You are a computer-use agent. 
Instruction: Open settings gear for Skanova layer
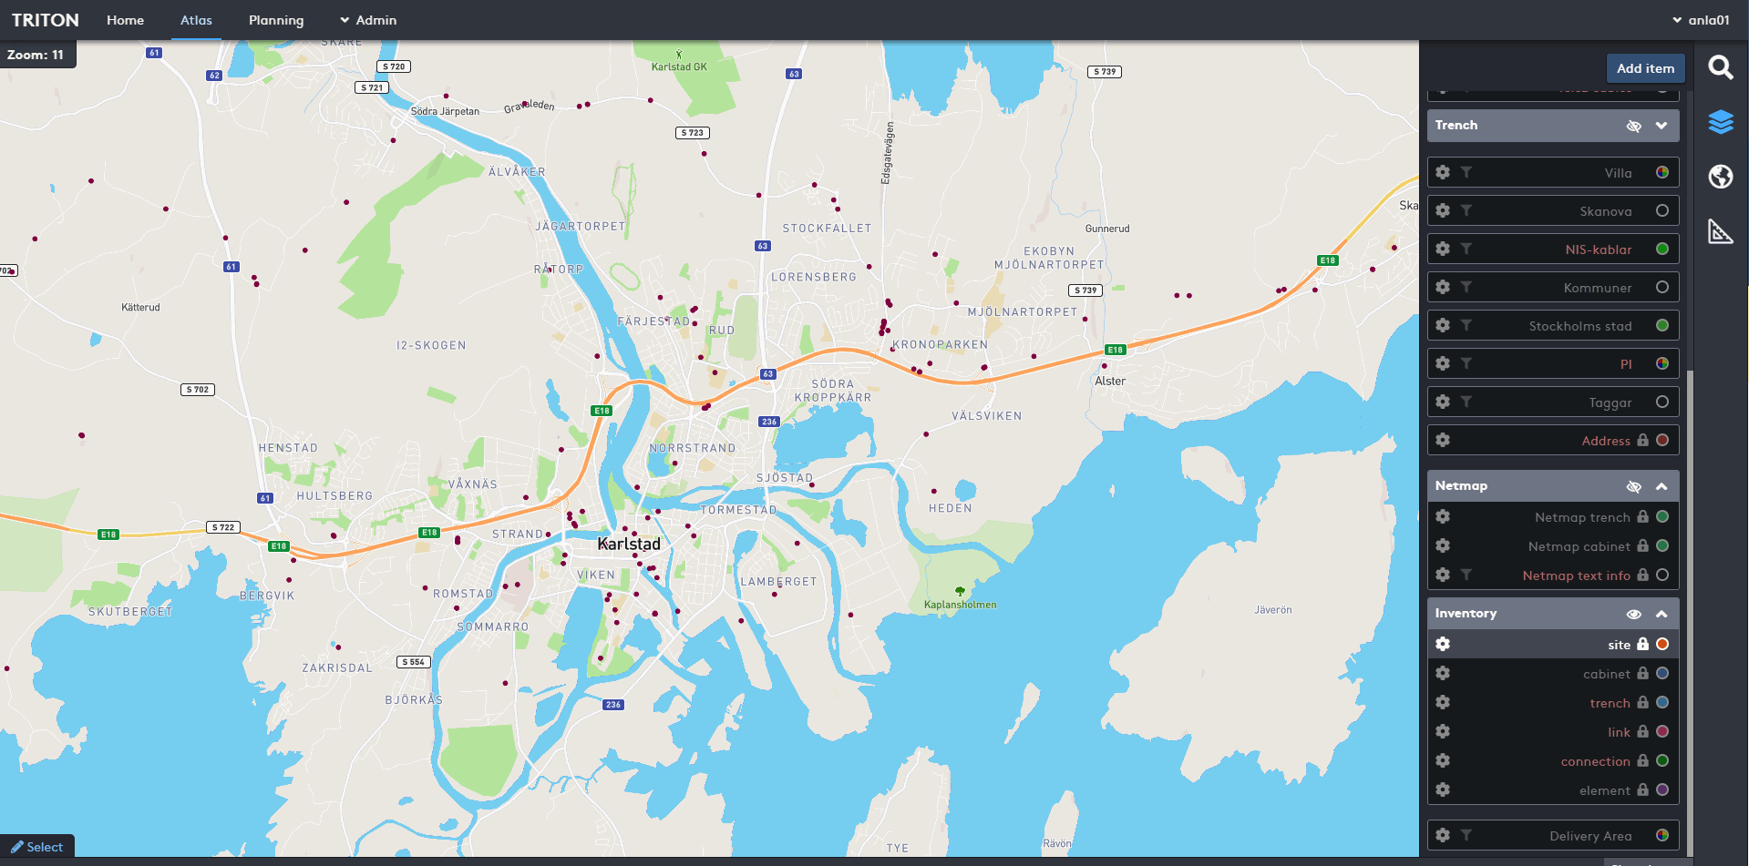tap(1443, 210)
